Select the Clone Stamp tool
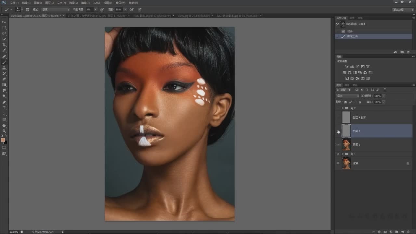This screenshot has height=234, width=416. pyautogui.click(x=4, y=68)
